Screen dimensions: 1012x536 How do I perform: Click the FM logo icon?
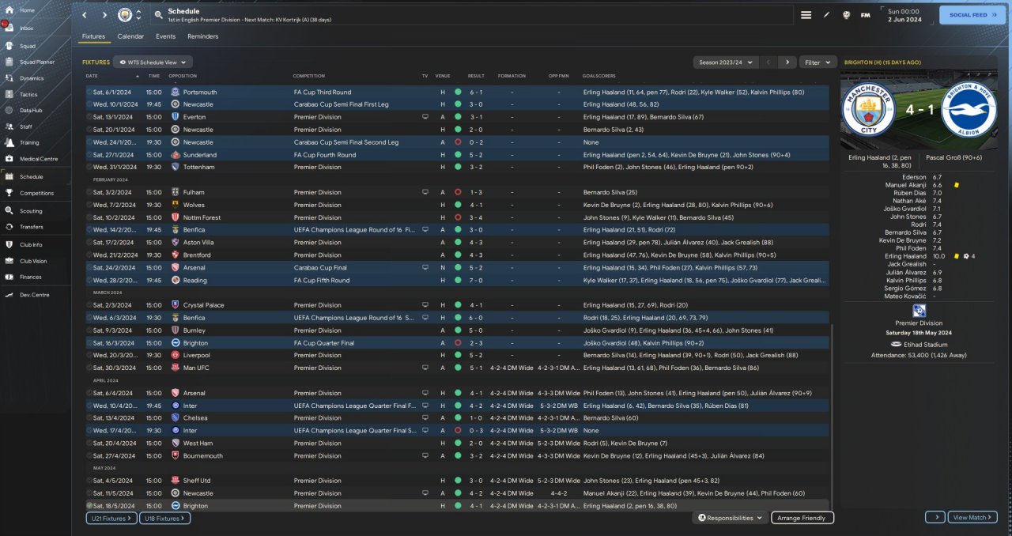(865, 15)
